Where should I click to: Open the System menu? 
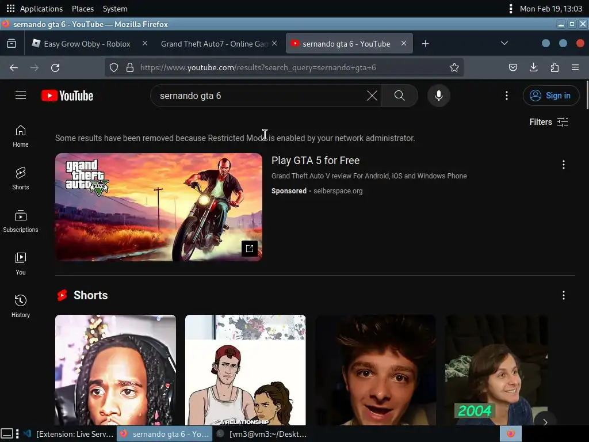click(115, 9)
